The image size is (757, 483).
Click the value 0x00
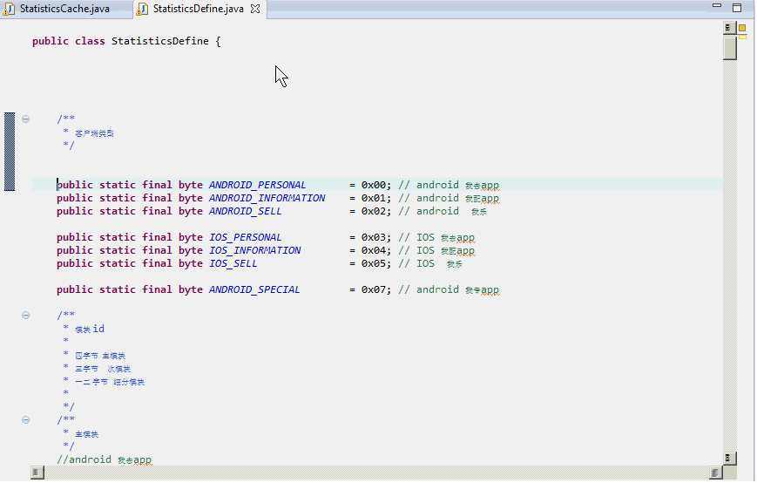click(x=374, y=185)
